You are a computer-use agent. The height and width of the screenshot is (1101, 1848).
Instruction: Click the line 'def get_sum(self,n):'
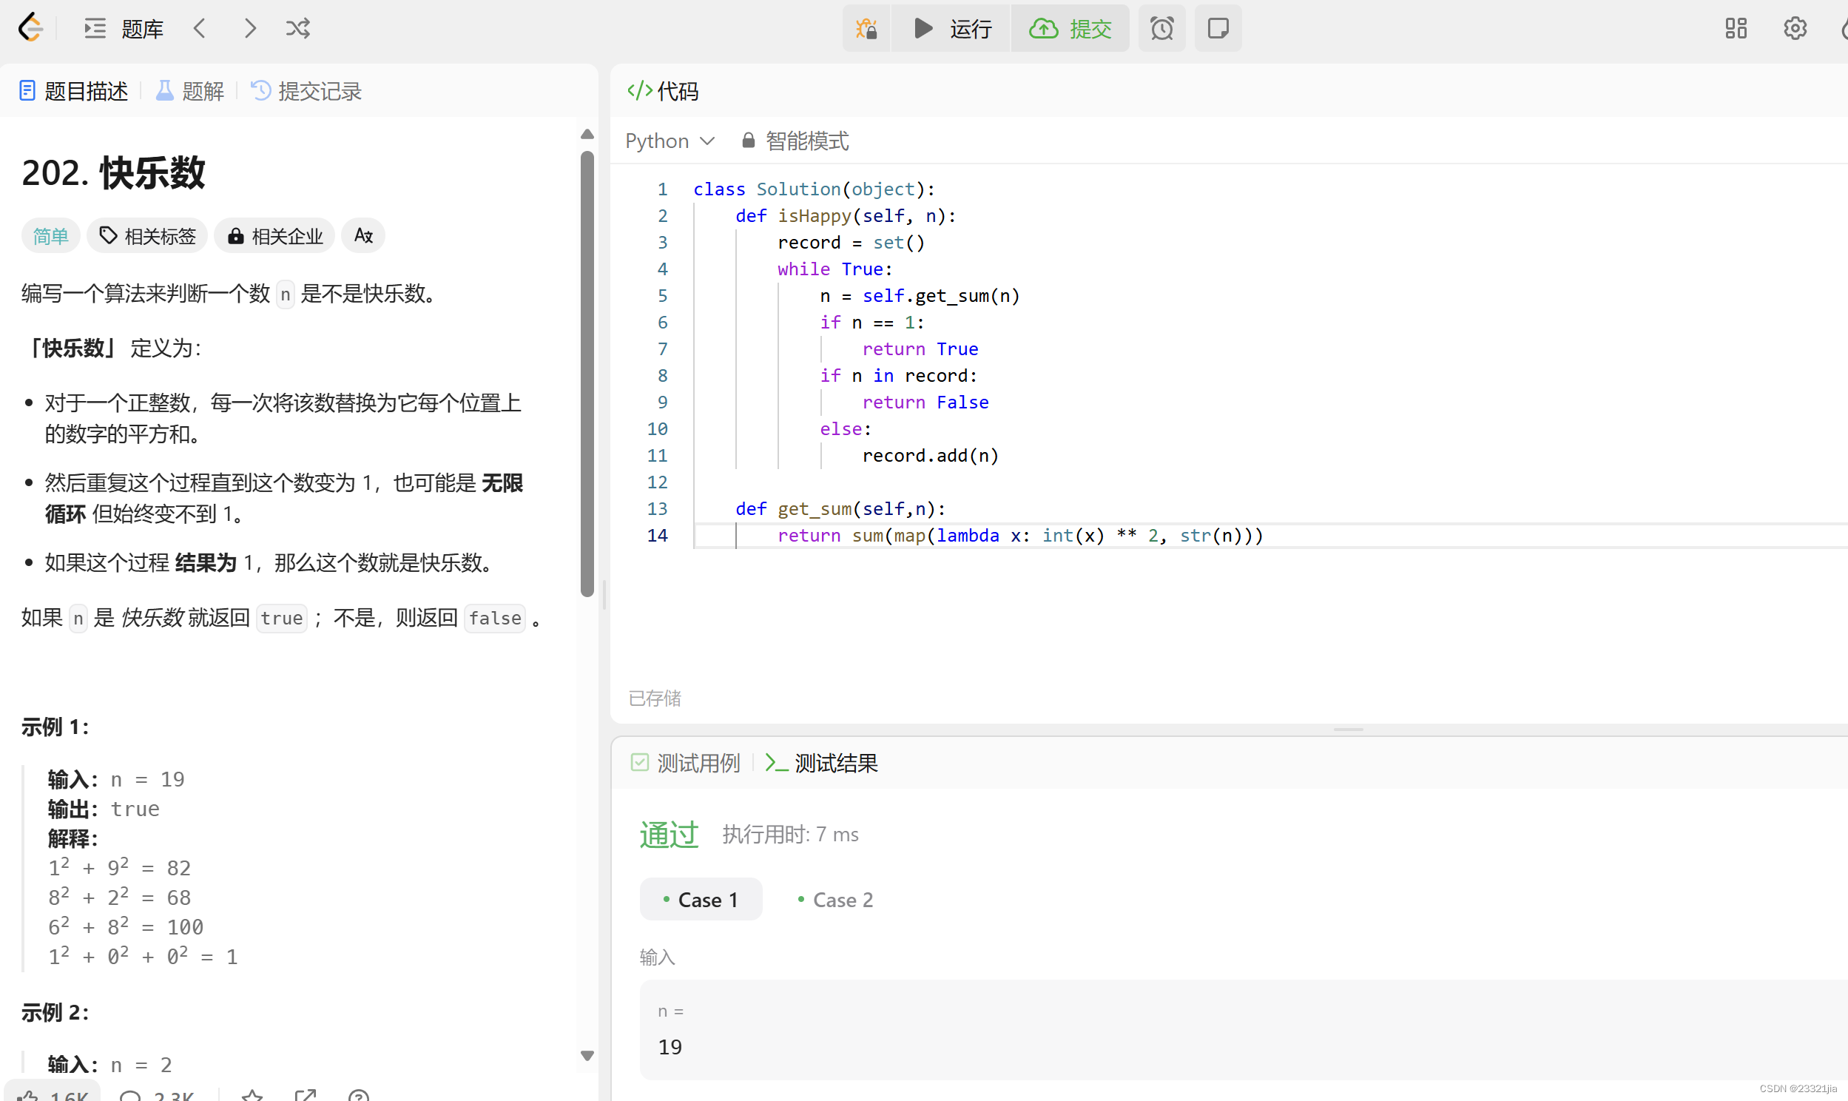click(840, 508)
